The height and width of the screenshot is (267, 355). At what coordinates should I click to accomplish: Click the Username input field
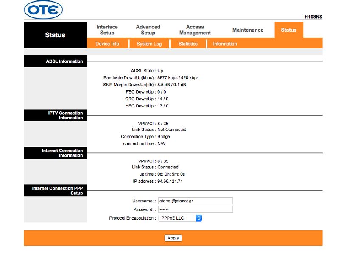coord(196,201)
